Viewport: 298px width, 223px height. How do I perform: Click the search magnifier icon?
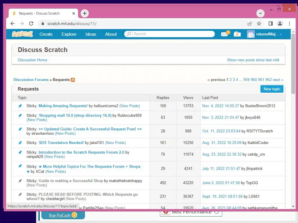129,34
